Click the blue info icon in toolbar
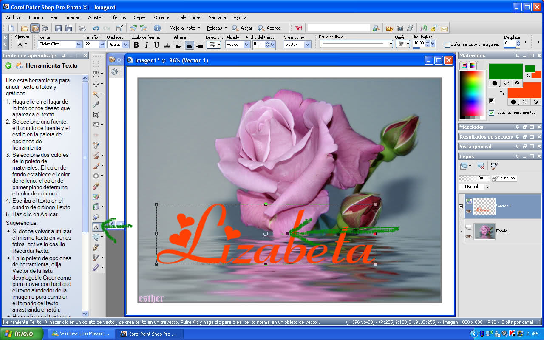Image resolution: width=544 pixels, height=340 pixels. point(157,28)
